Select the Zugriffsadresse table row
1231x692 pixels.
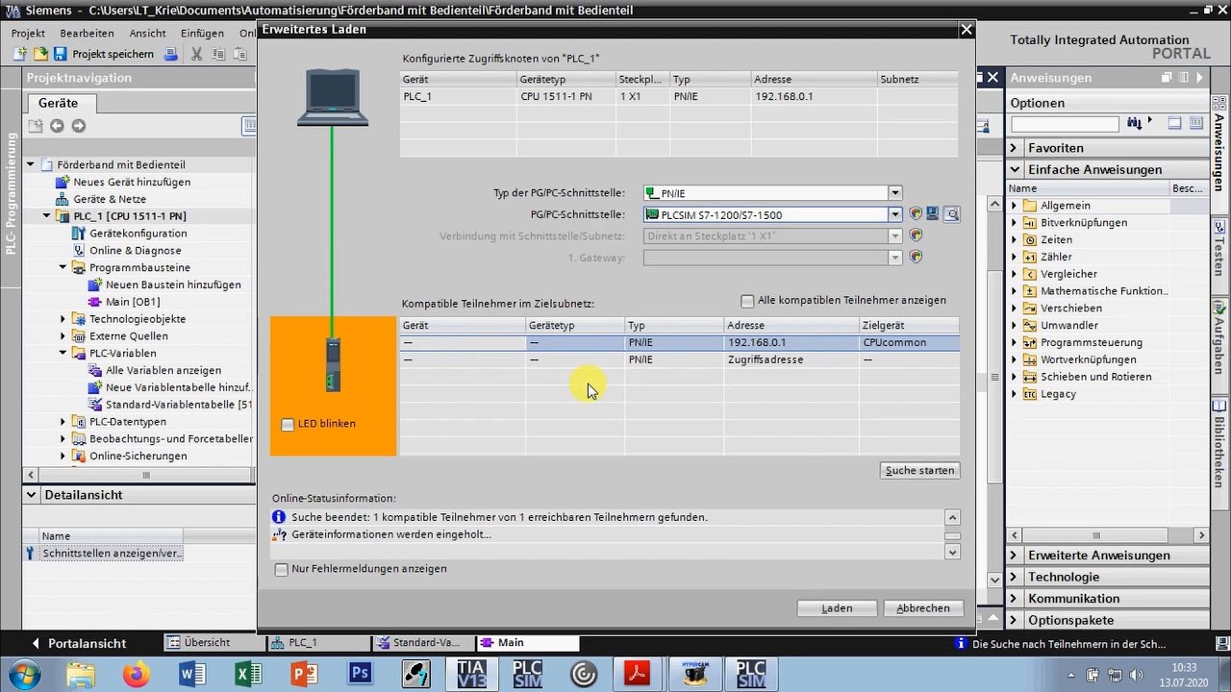680,360
